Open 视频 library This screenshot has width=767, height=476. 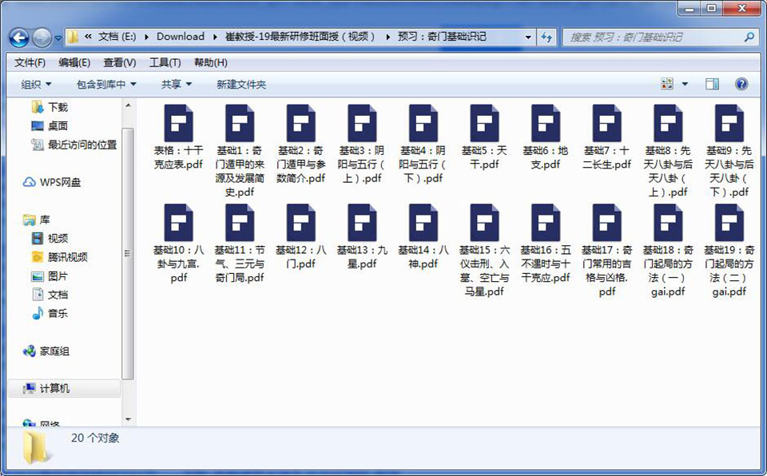click(50, 238)
